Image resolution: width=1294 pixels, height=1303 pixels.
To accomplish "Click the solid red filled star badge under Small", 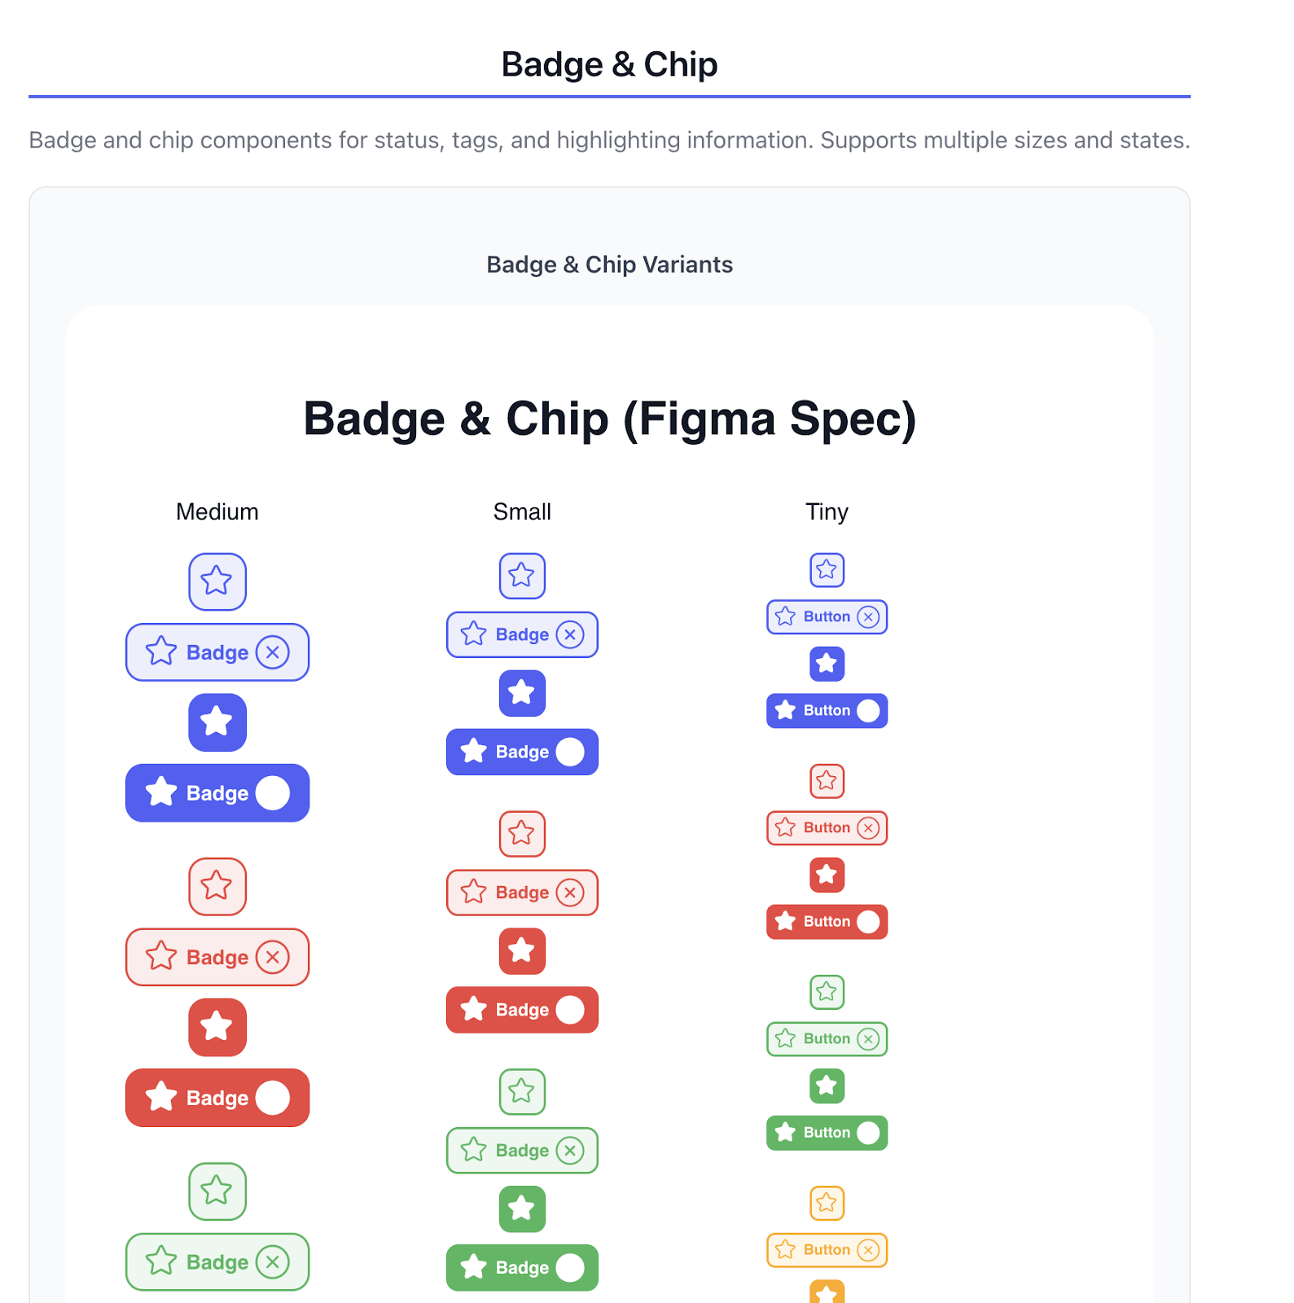I will pos(522,951).
